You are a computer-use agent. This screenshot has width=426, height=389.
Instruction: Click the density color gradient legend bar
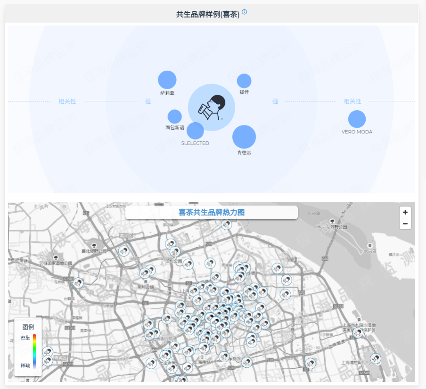click(34, 351)
